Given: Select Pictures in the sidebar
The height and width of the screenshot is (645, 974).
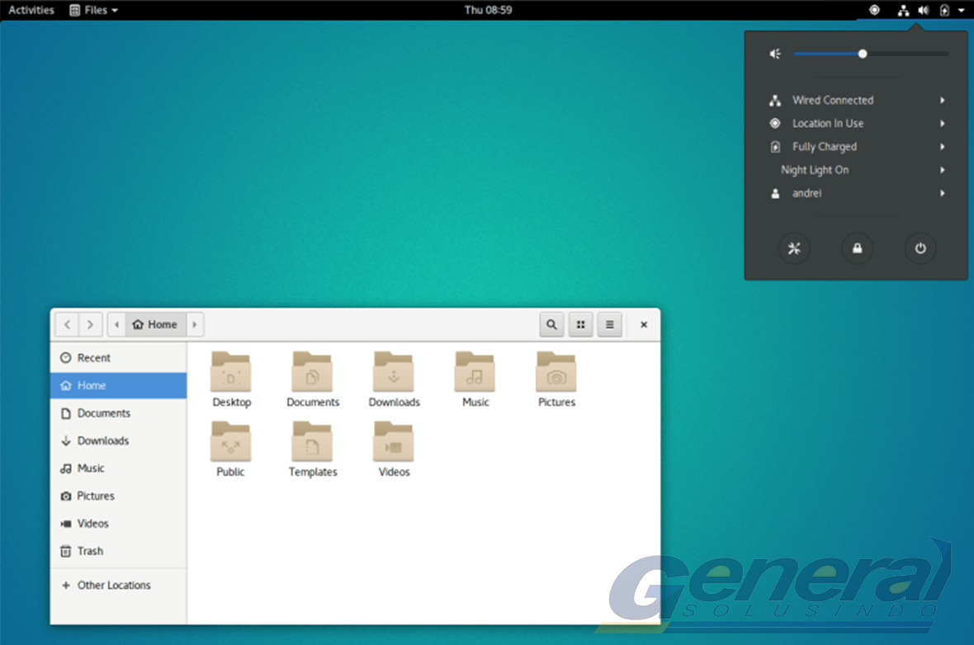Looking at the screenshot, I should [118, 496].
